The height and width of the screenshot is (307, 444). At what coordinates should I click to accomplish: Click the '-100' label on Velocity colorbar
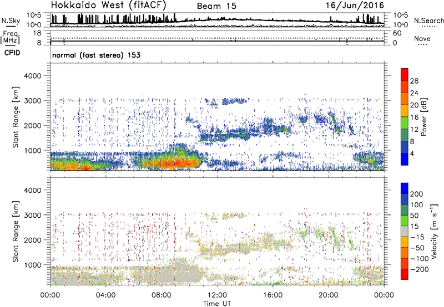tap(420, 259)
